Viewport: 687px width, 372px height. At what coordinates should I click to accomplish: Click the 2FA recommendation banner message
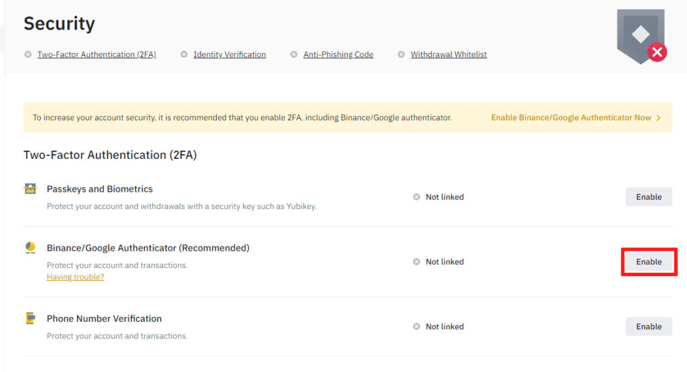(242, 118)
